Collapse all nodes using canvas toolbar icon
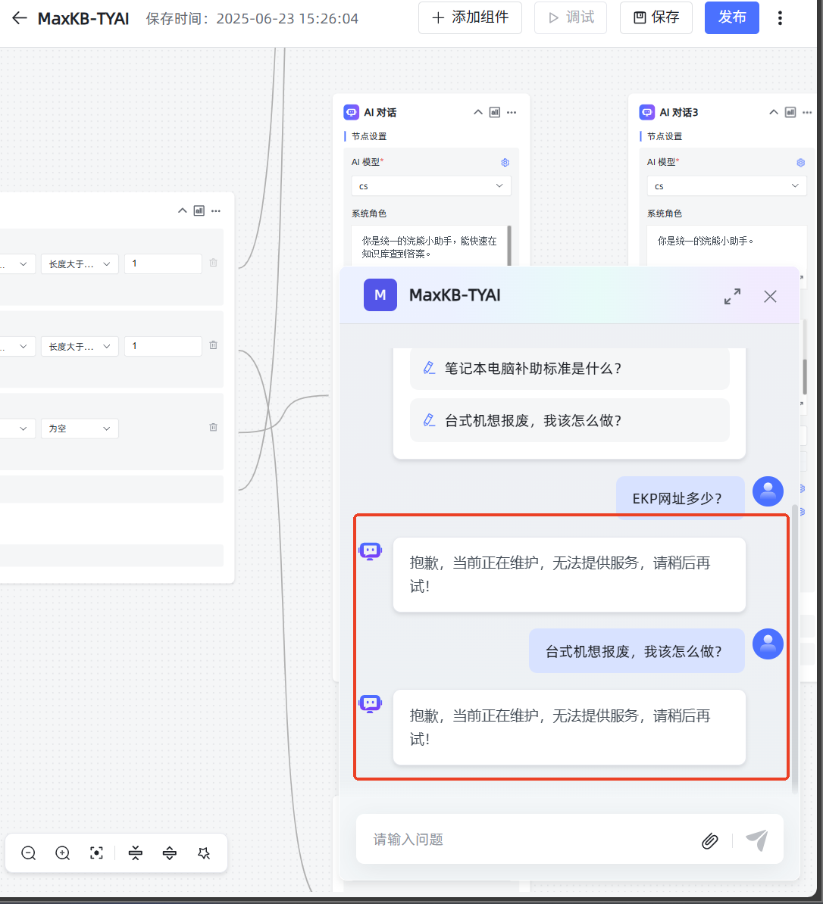 coord(136,853)
